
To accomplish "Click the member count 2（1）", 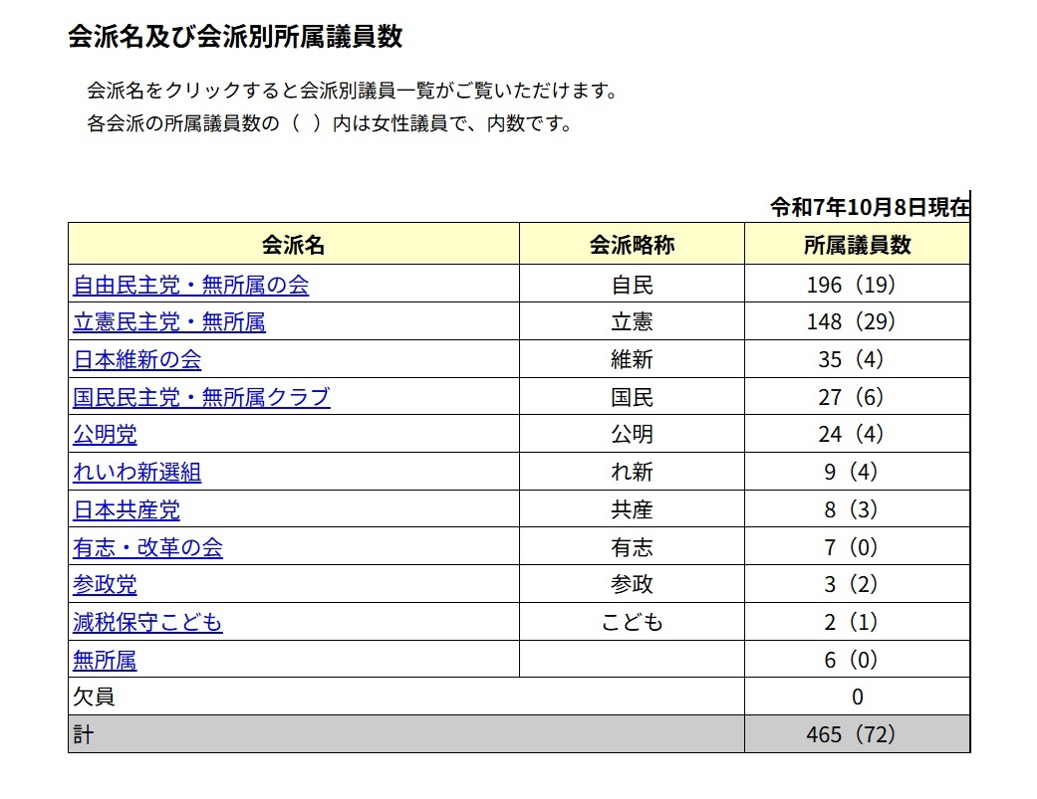I will 851,622.
